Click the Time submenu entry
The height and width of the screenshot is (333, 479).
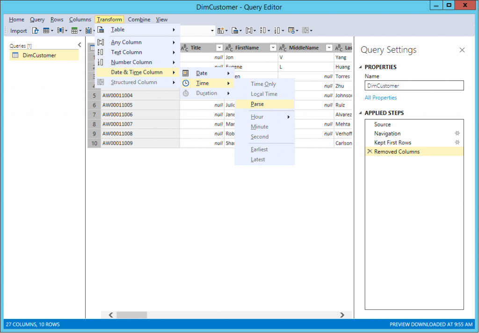(207, 83)
